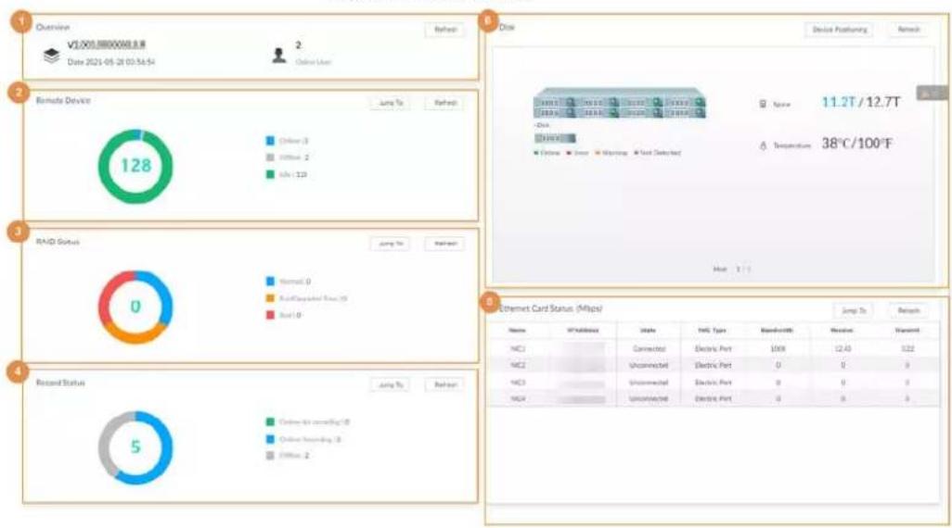Click the single disk slot below the enclosure
Viewport: 952px width, 528px height.
pyautogui.click(x=555, y=138)
